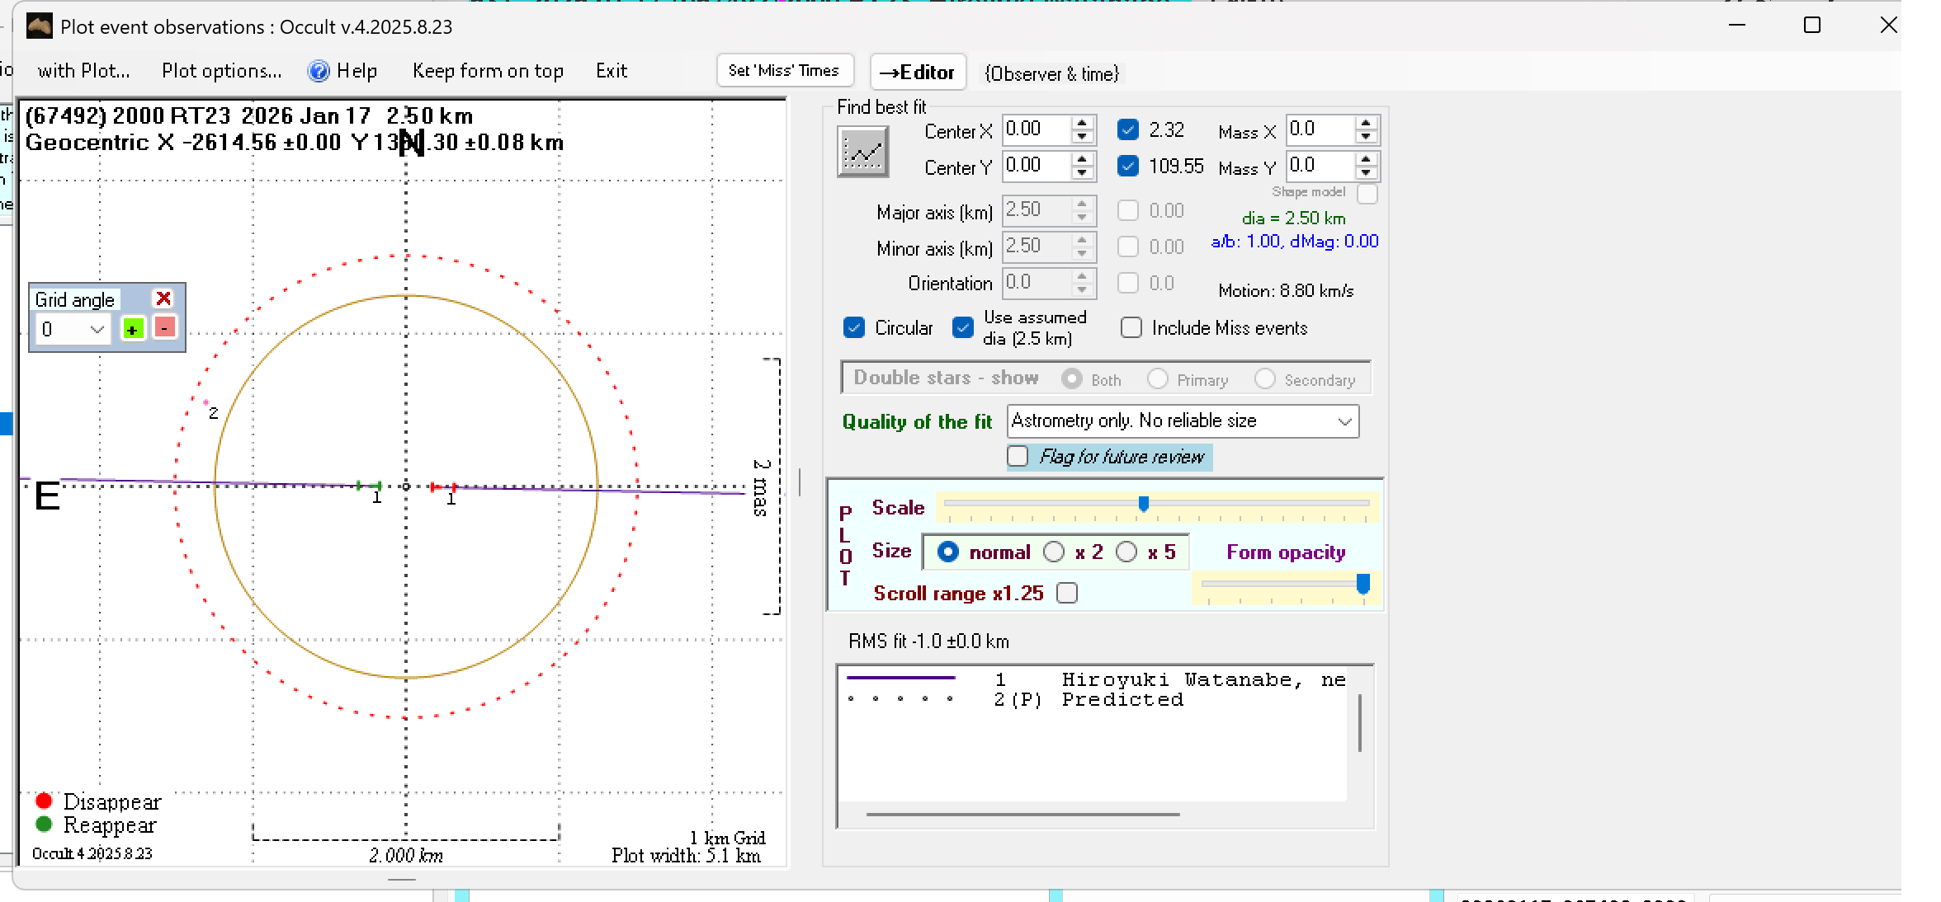This screenshot has height=902, width=1941.
Task: Click the Editor button
Action: 917,73
